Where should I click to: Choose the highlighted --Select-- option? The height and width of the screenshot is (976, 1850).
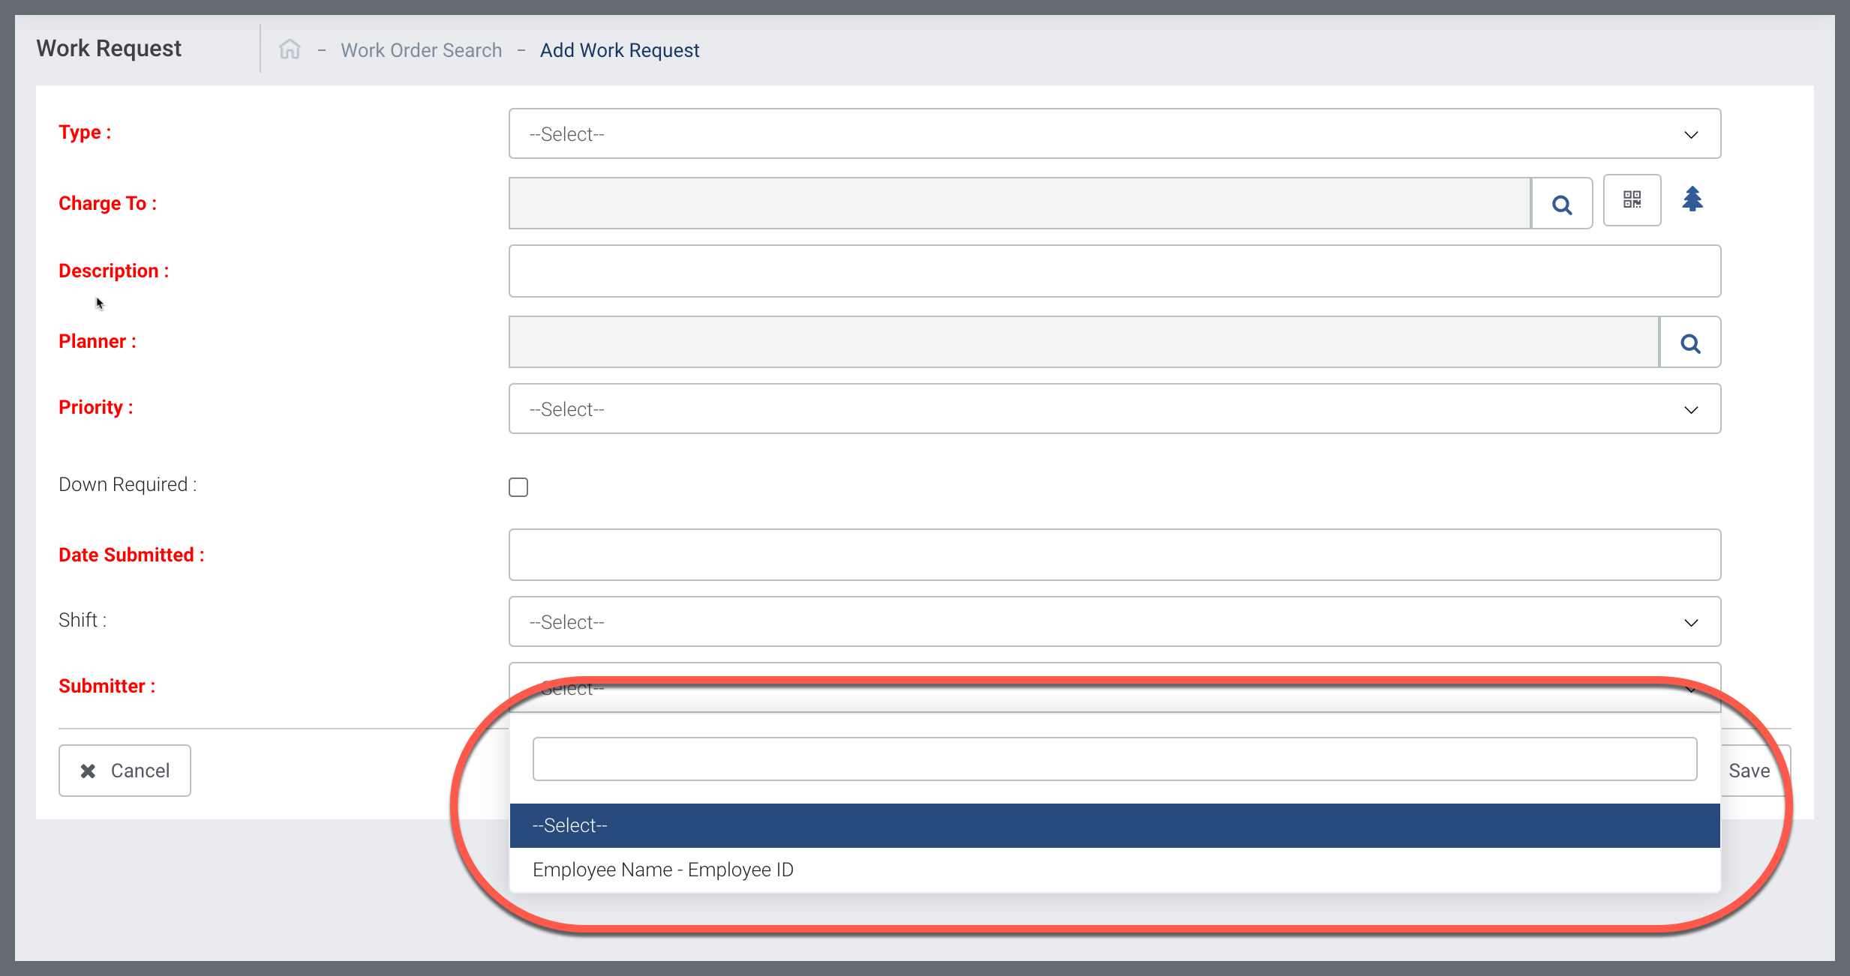click(1114, 825)
